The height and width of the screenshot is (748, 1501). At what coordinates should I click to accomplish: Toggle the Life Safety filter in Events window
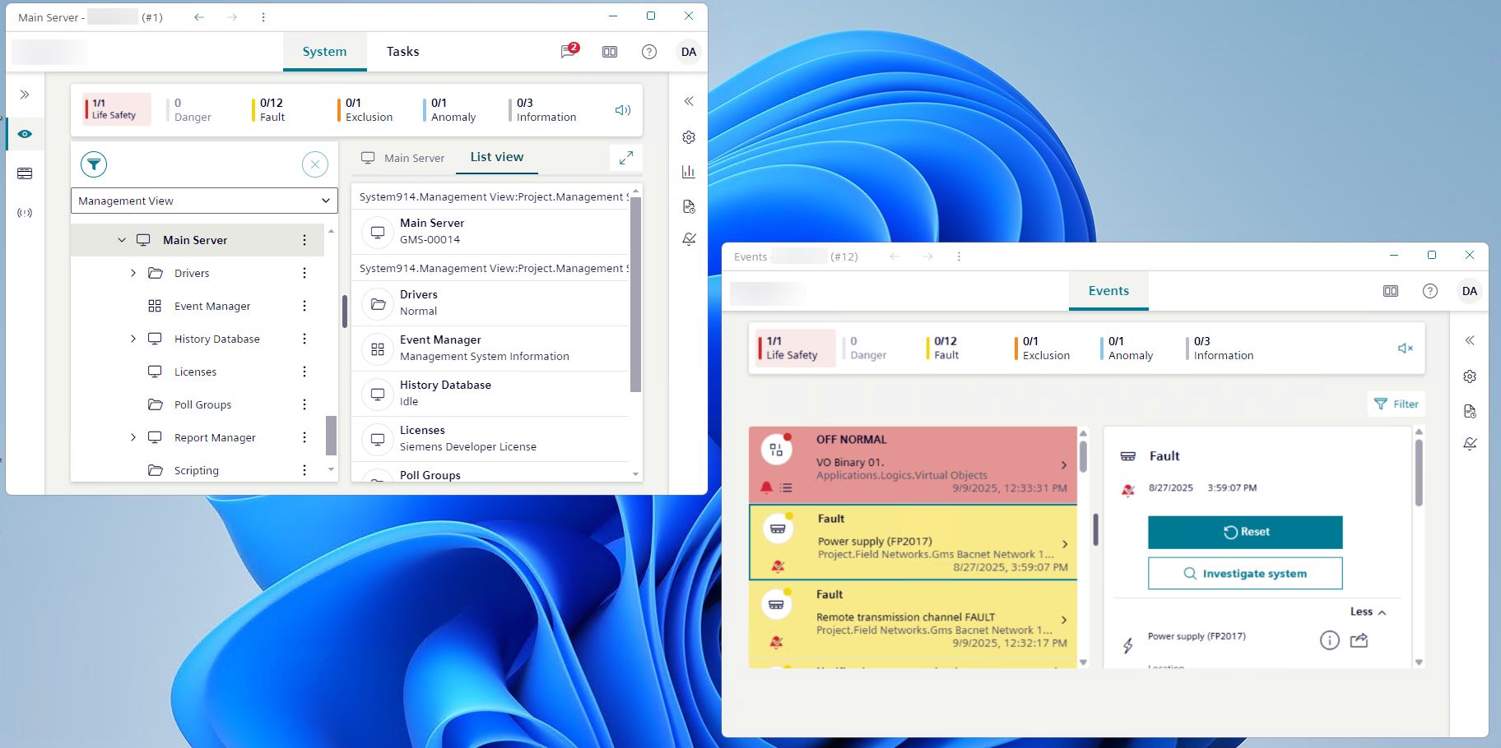pyautogui.click(x=794, y=348)
